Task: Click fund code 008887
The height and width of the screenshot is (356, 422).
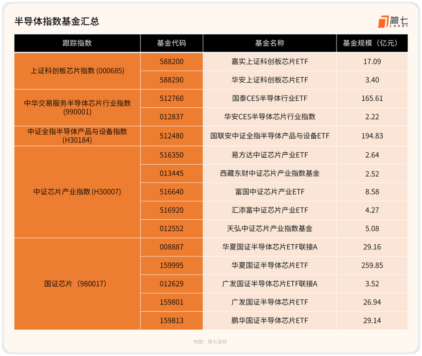Action: [172, 247]
